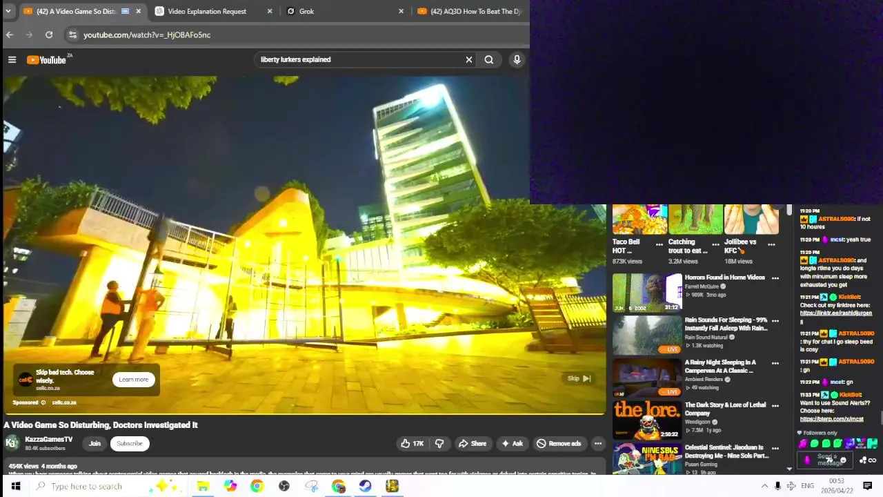883x497 pixels.
Task: Open the YouTube hamburger guide menu
Action: [12, 60]
